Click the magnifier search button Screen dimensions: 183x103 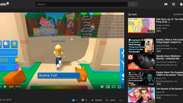tap(133, 4)
